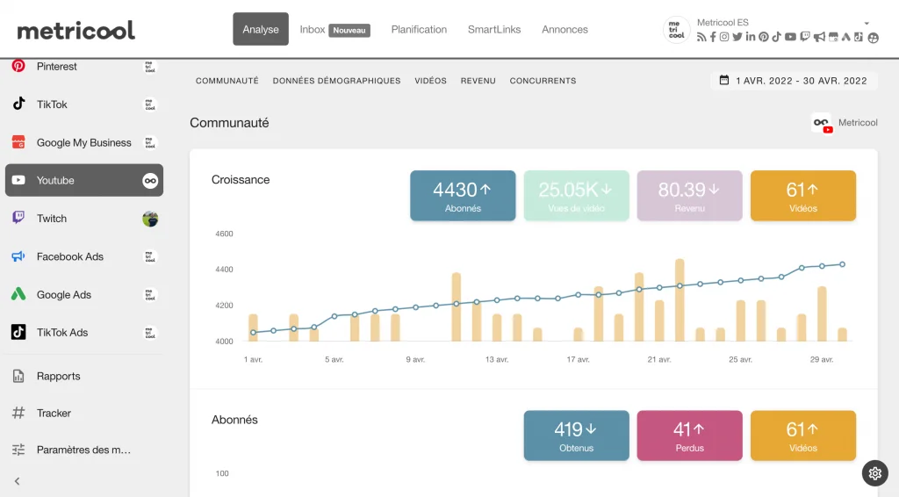899x497 pixels.
Task: Click the tallest bar near 22 avr.
Action: coord(680,300)
